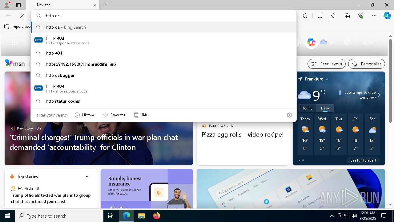Open the Trump officials war plan chat headline
The height and width of the screenshot is (222, 394).
pos(94,142)
